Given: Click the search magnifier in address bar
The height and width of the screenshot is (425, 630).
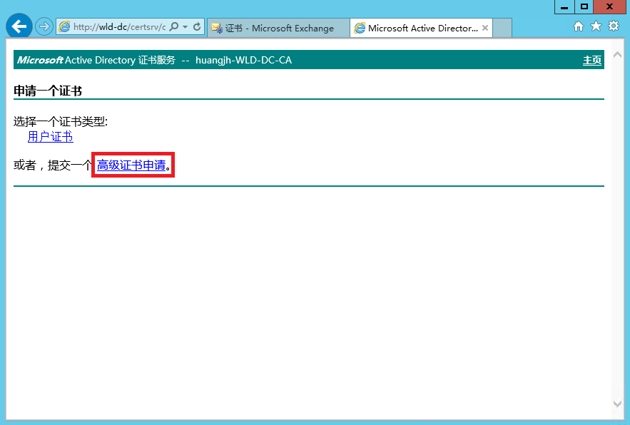Looking at the screenshot, I should (x=174, y=27).
